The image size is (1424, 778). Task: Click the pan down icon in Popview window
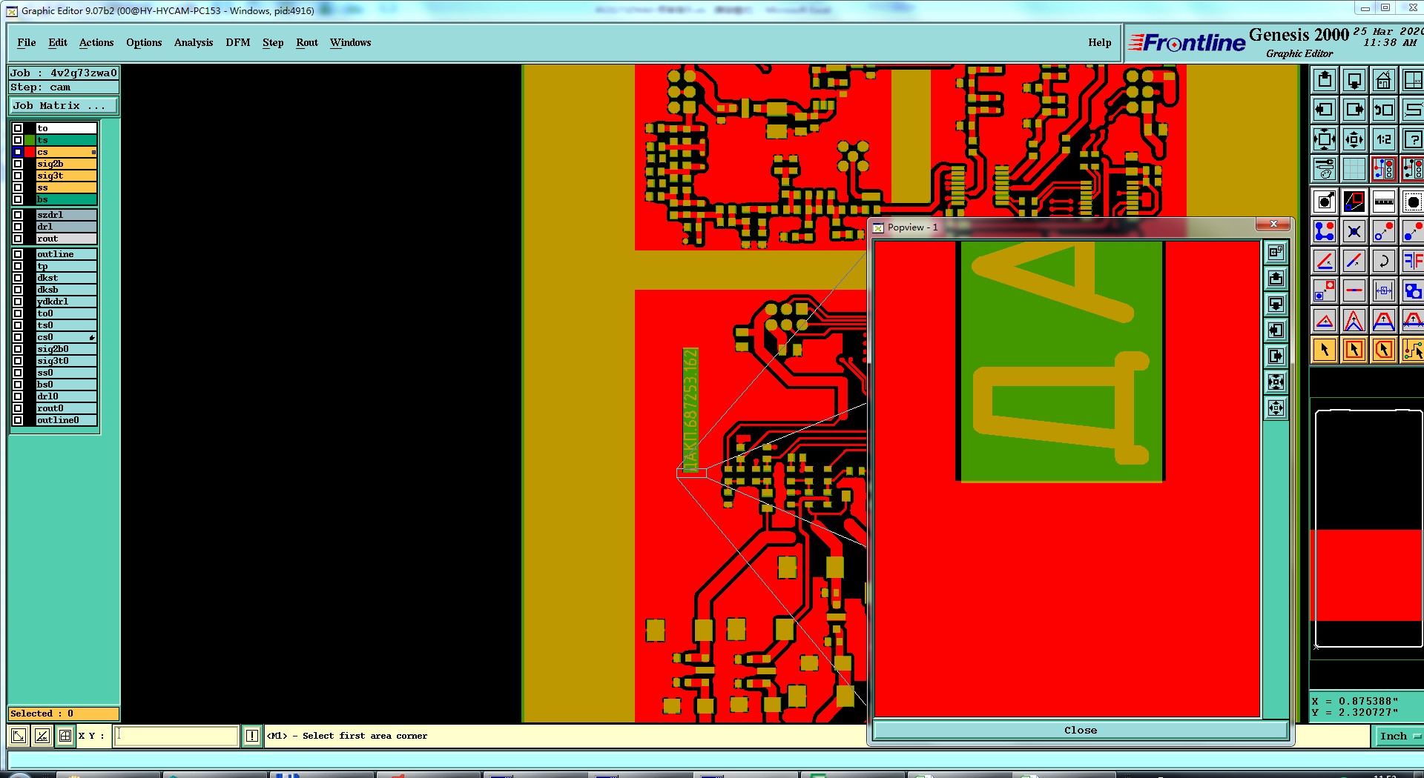pos(1276,305)
